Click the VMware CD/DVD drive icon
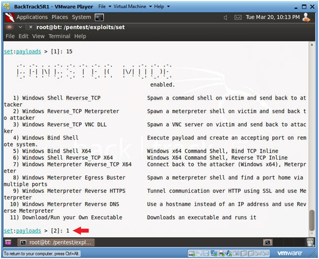Image resolution: width=319 pixels, height=259 pixels. pyautogui.click(x=199, y=253)
